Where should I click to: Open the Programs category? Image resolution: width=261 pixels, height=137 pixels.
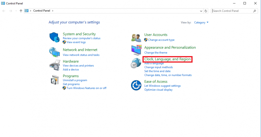[71, 76]
